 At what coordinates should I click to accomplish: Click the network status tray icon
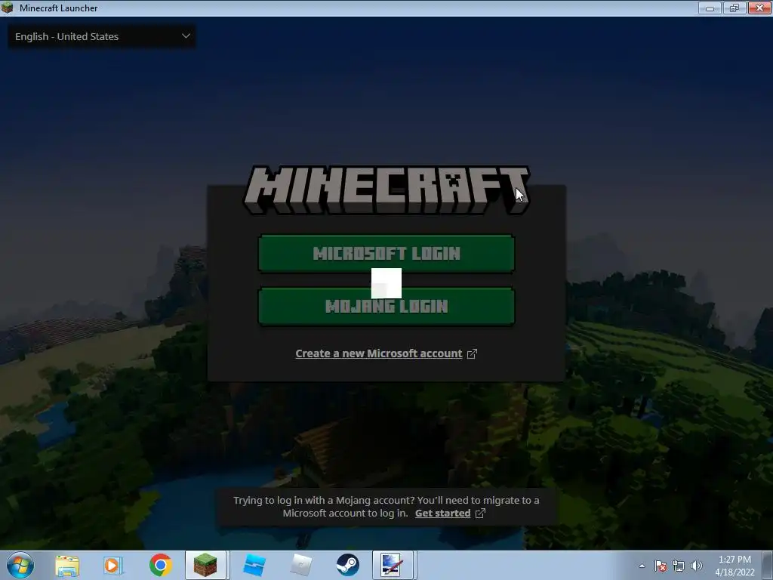[679, 566]
